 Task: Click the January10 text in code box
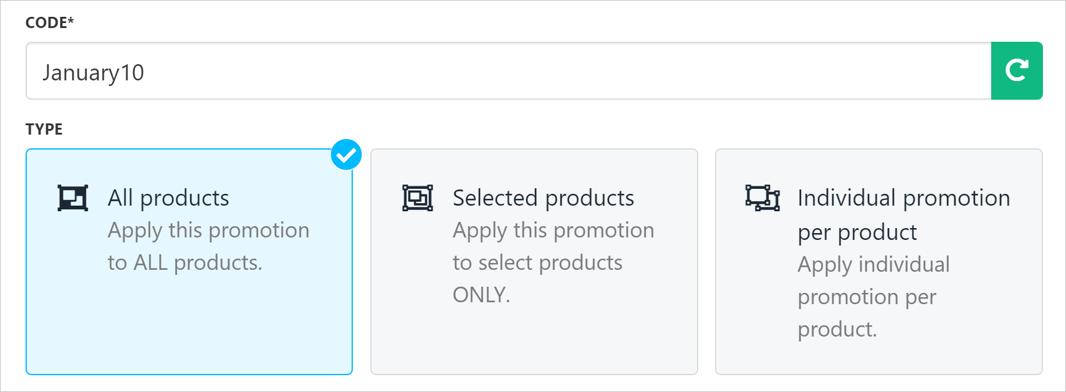(x=93, y=73)
